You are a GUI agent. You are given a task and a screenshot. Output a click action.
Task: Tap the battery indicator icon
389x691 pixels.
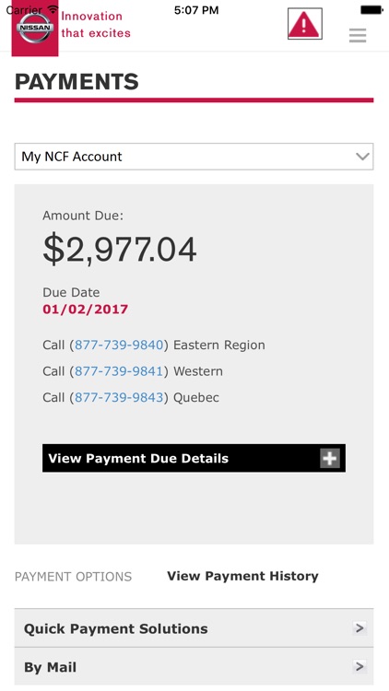(x=371, y=9)
